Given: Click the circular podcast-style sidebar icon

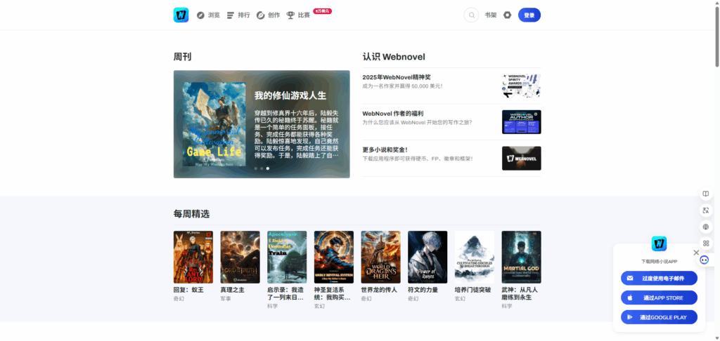Looking at the screenshot, I should [706, 227].
